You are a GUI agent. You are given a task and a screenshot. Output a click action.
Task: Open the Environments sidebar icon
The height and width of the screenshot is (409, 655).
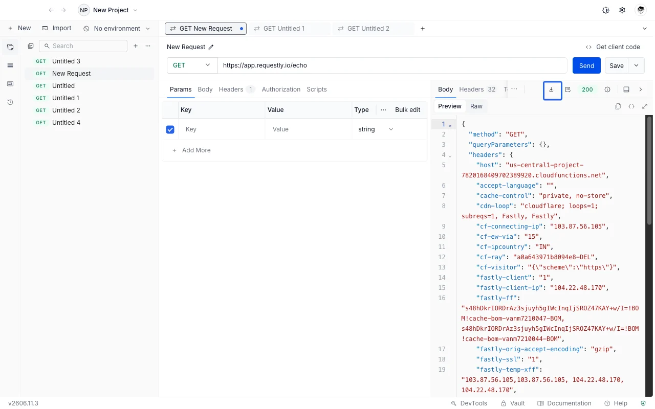click(10, 65)
